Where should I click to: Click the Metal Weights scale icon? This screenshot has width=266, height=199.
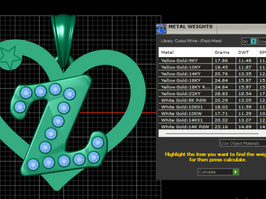pyautogui.click(x=161, y=29)
